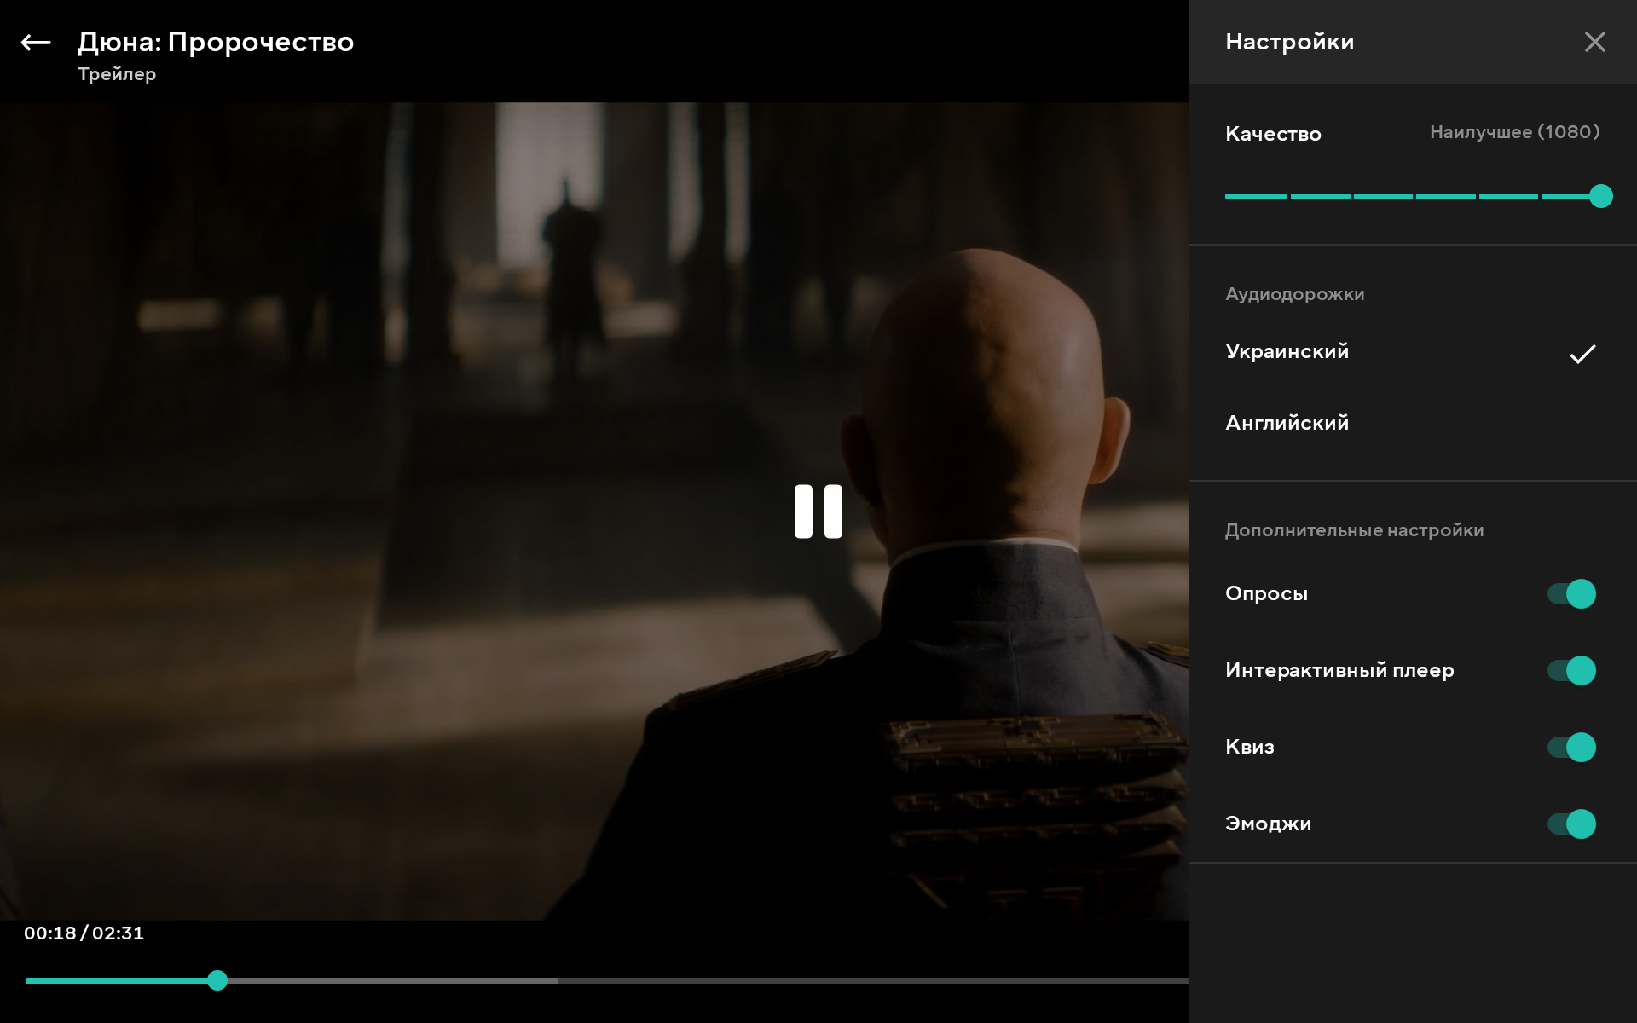Click the 00:18 / 02:31 time display
1637x1023 pixels.
click(x=84, y=933)
